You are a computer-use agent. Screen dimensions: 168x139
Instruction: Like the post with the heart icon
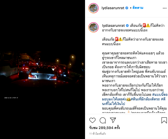pyautogui.click(x=92, y=120)
